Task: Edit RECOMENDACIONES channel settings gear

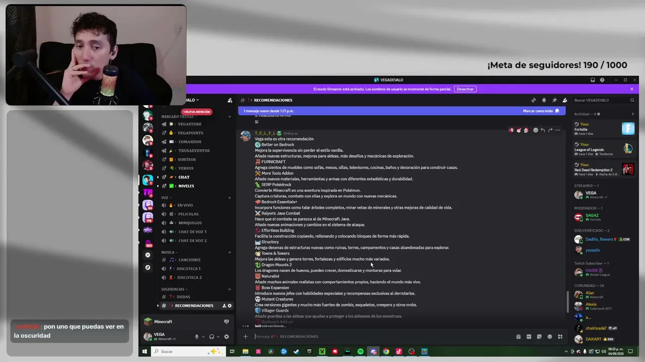Action: (230, 306)
